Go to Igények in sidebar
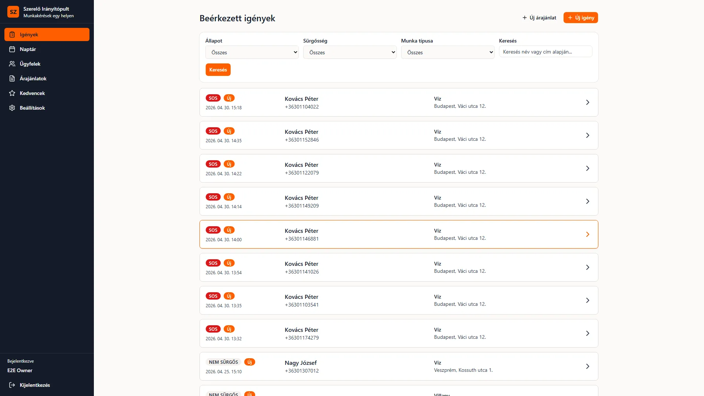Screen dimensions: 704x396 pos(47,34)
